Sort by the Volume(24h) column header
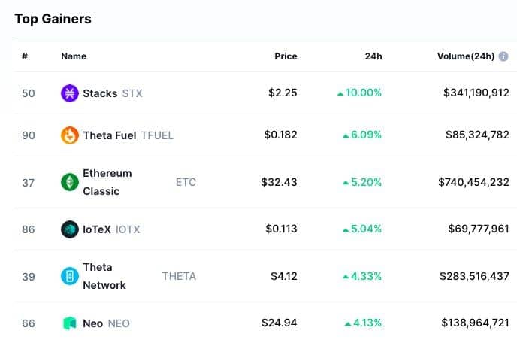The width and height of the screenshot is (517, 340). point(466,56)
